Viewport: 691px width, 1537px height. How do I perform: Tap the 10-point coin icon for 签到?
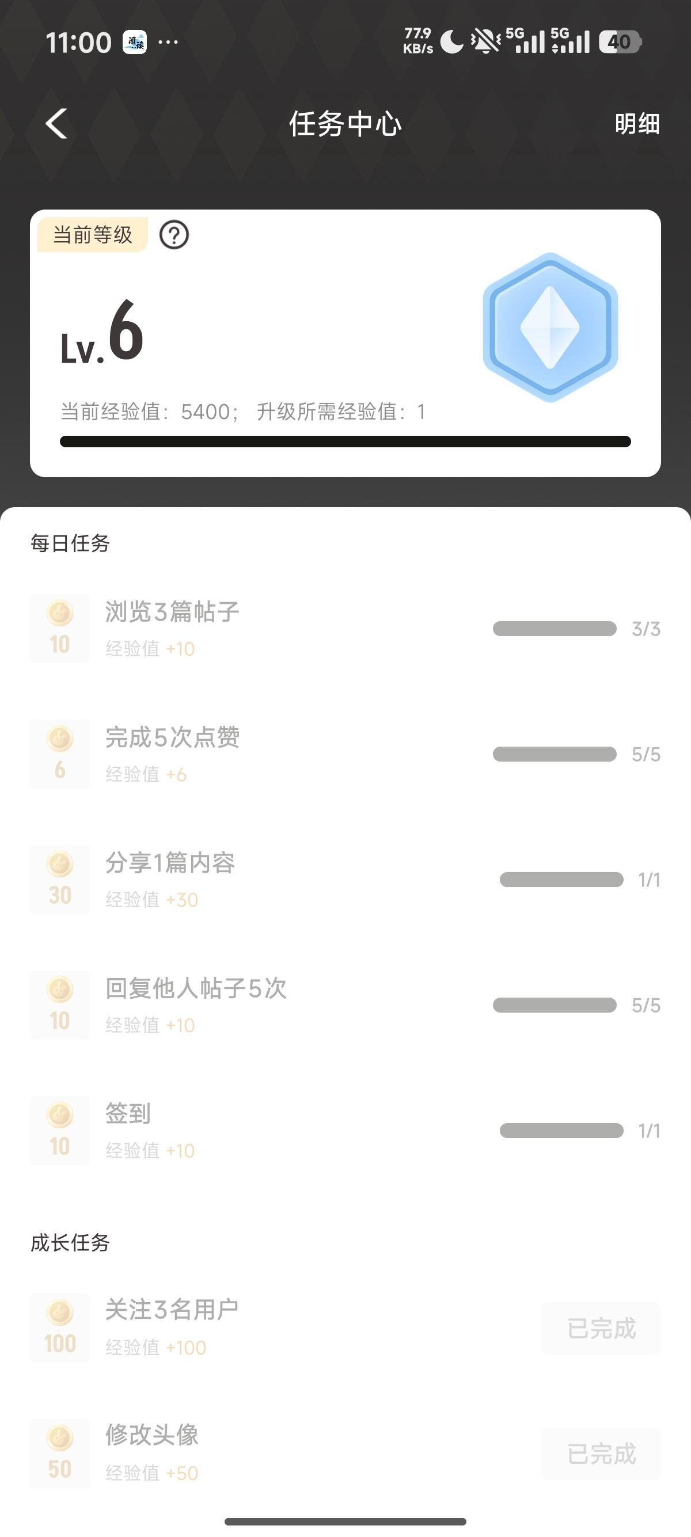pyautogui.click(x=60, y=1130)
